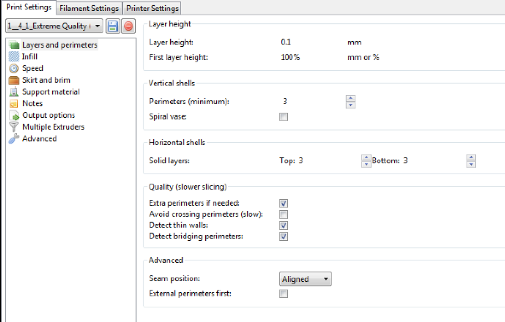
Task: Toggle Avoid crossing perimeters checkbox
Action: [x=283, y=214]
